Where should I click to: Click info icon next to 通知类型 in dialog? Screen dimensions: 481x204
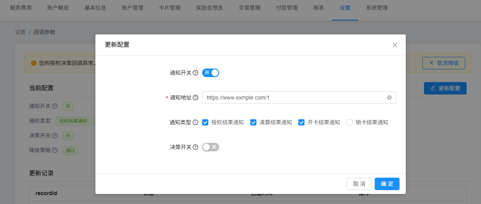tap(196, 122)
